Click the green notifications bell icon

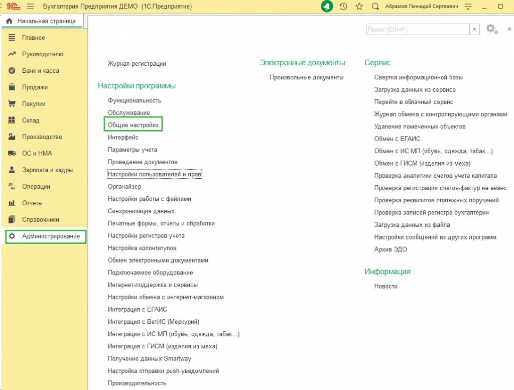pyautogui.click(x=326, y=6)
